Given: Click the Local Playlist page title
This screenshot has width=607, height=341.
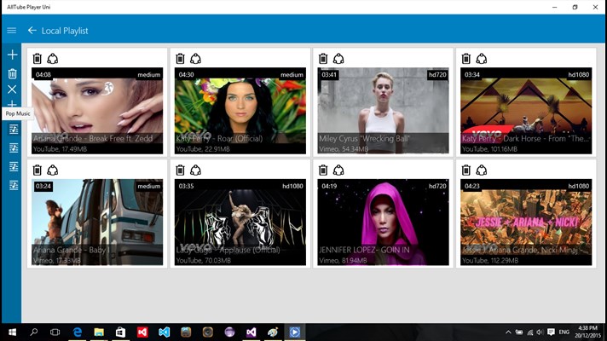Looking at the screenshot, I should [x=65, y=31].
